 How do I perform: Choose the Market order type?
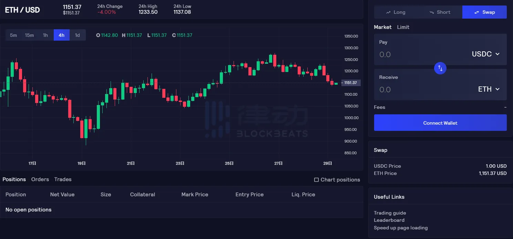(382, 27)
